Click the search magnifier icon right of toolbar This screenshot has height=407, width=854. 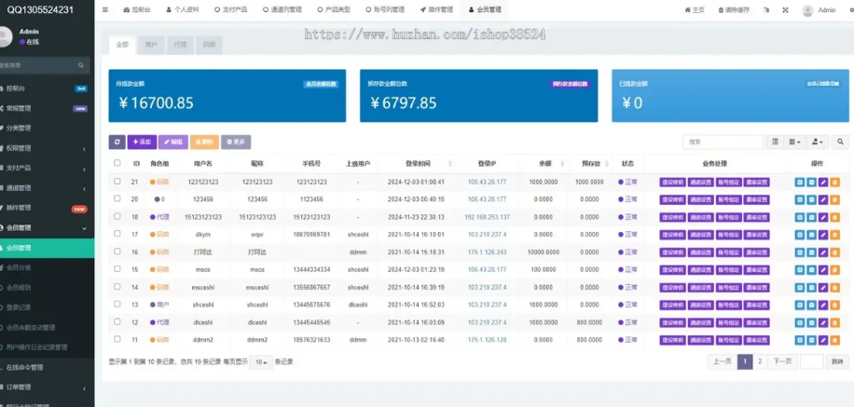tap(840, 142)
